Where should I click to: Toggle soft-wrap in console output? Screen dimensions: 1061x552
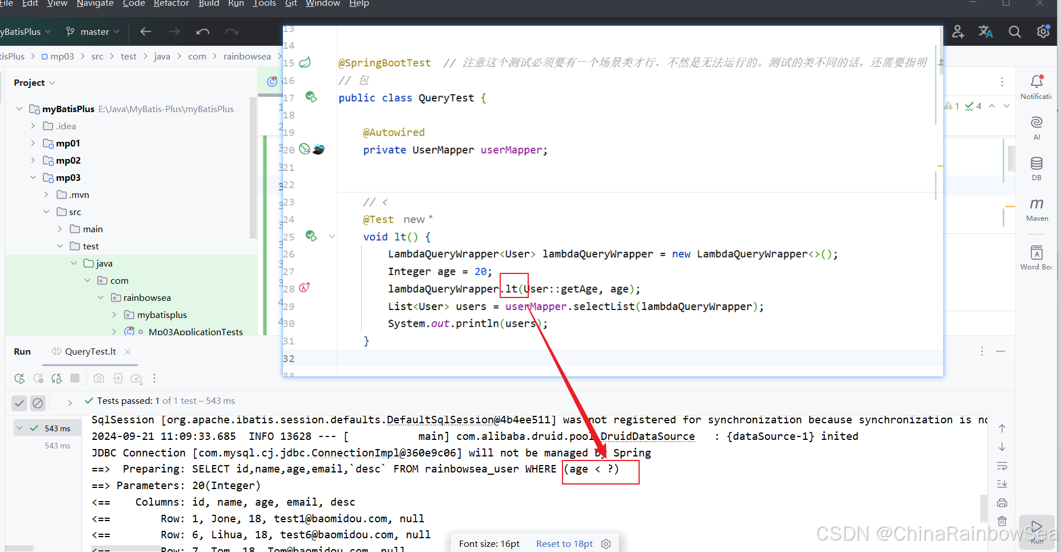coord(1002,466)
